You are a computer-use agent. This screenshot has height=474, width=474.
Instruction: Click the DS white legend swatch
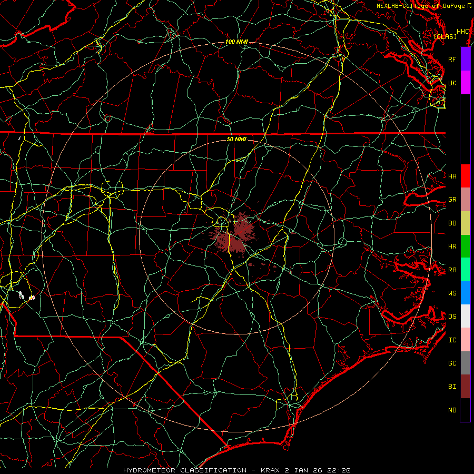click(x=465, y=316)
